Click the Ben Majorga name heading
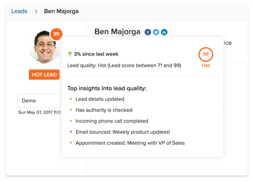 point(117,32)
